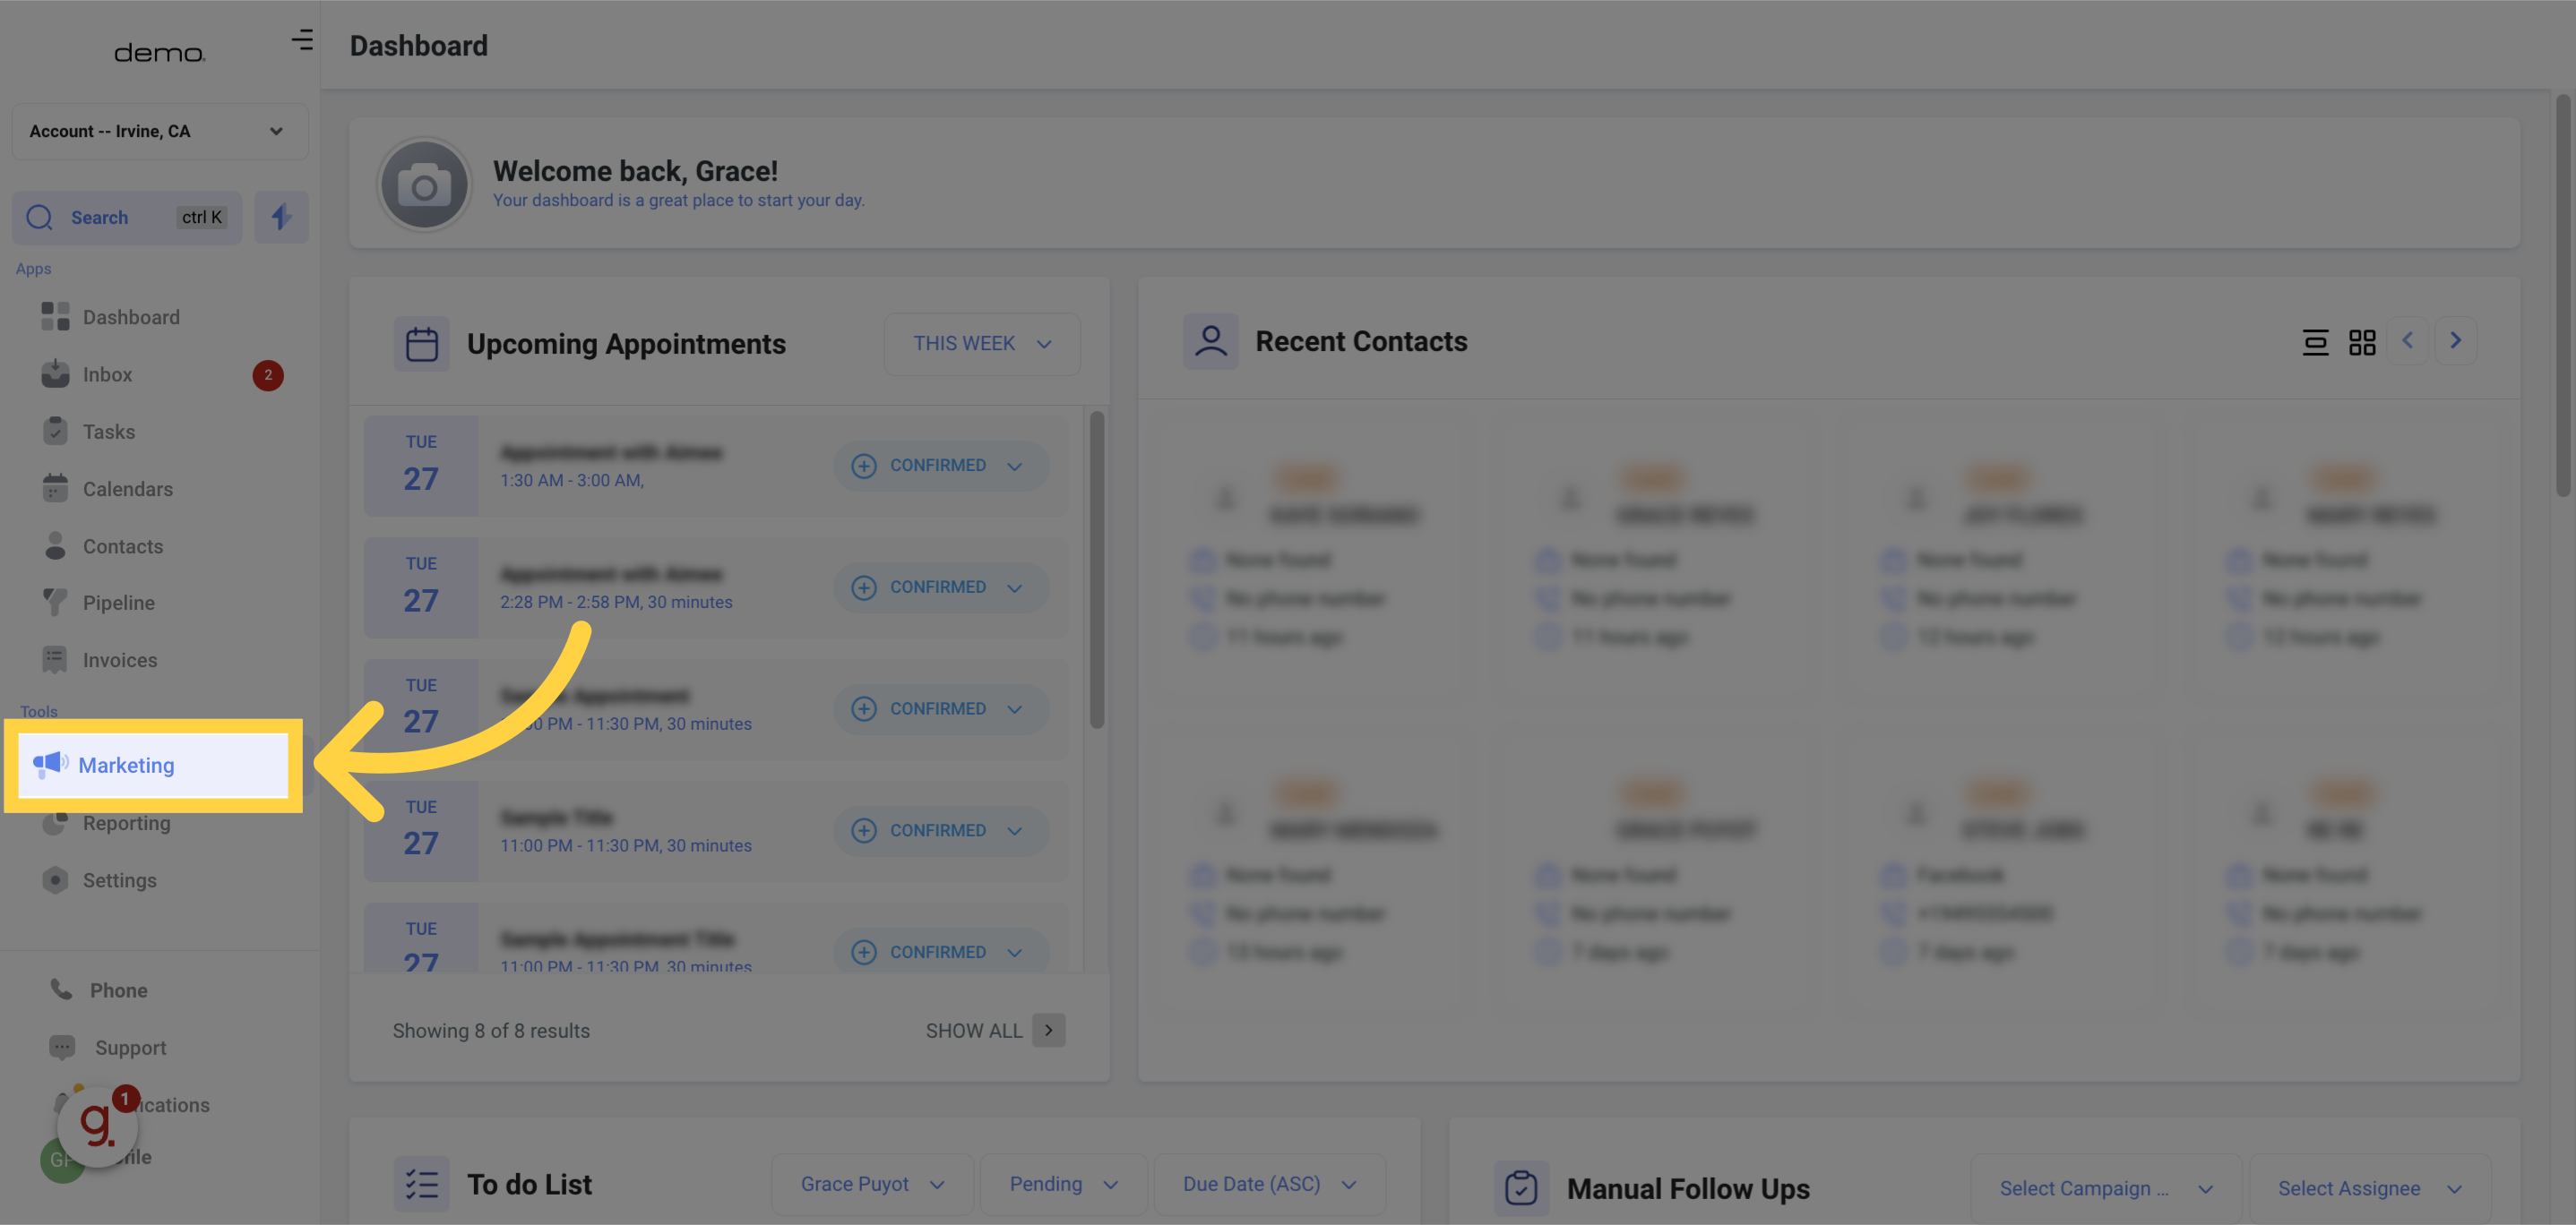This screenshot has width=2576, height=1225.
Task: Open CONFIRMED status for 2:28 PM appointment
Action: pyautogui.click(x=941, y=587)
